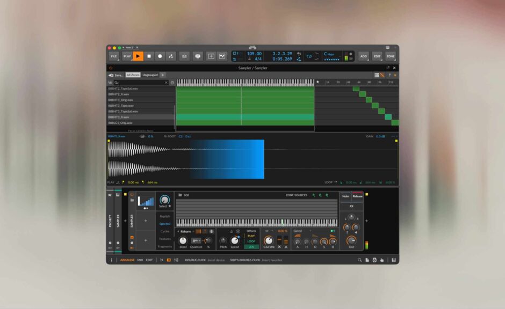The image size is (505, 309).
Task: Open the FX slot in Sampler
Action: tap(351, 206)
